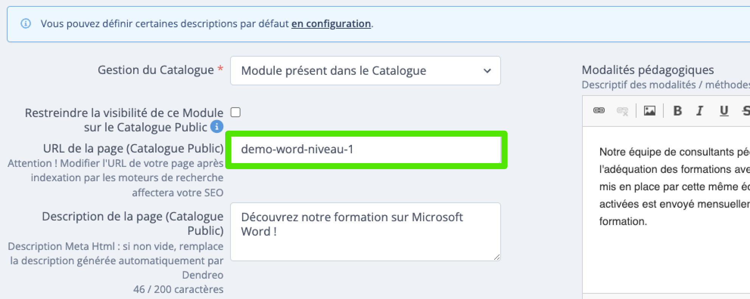Focus the URL field containing demo-word-niveau-1
Image resolution: width=750 pixels, height=299 pixels.
click(366, 149)
